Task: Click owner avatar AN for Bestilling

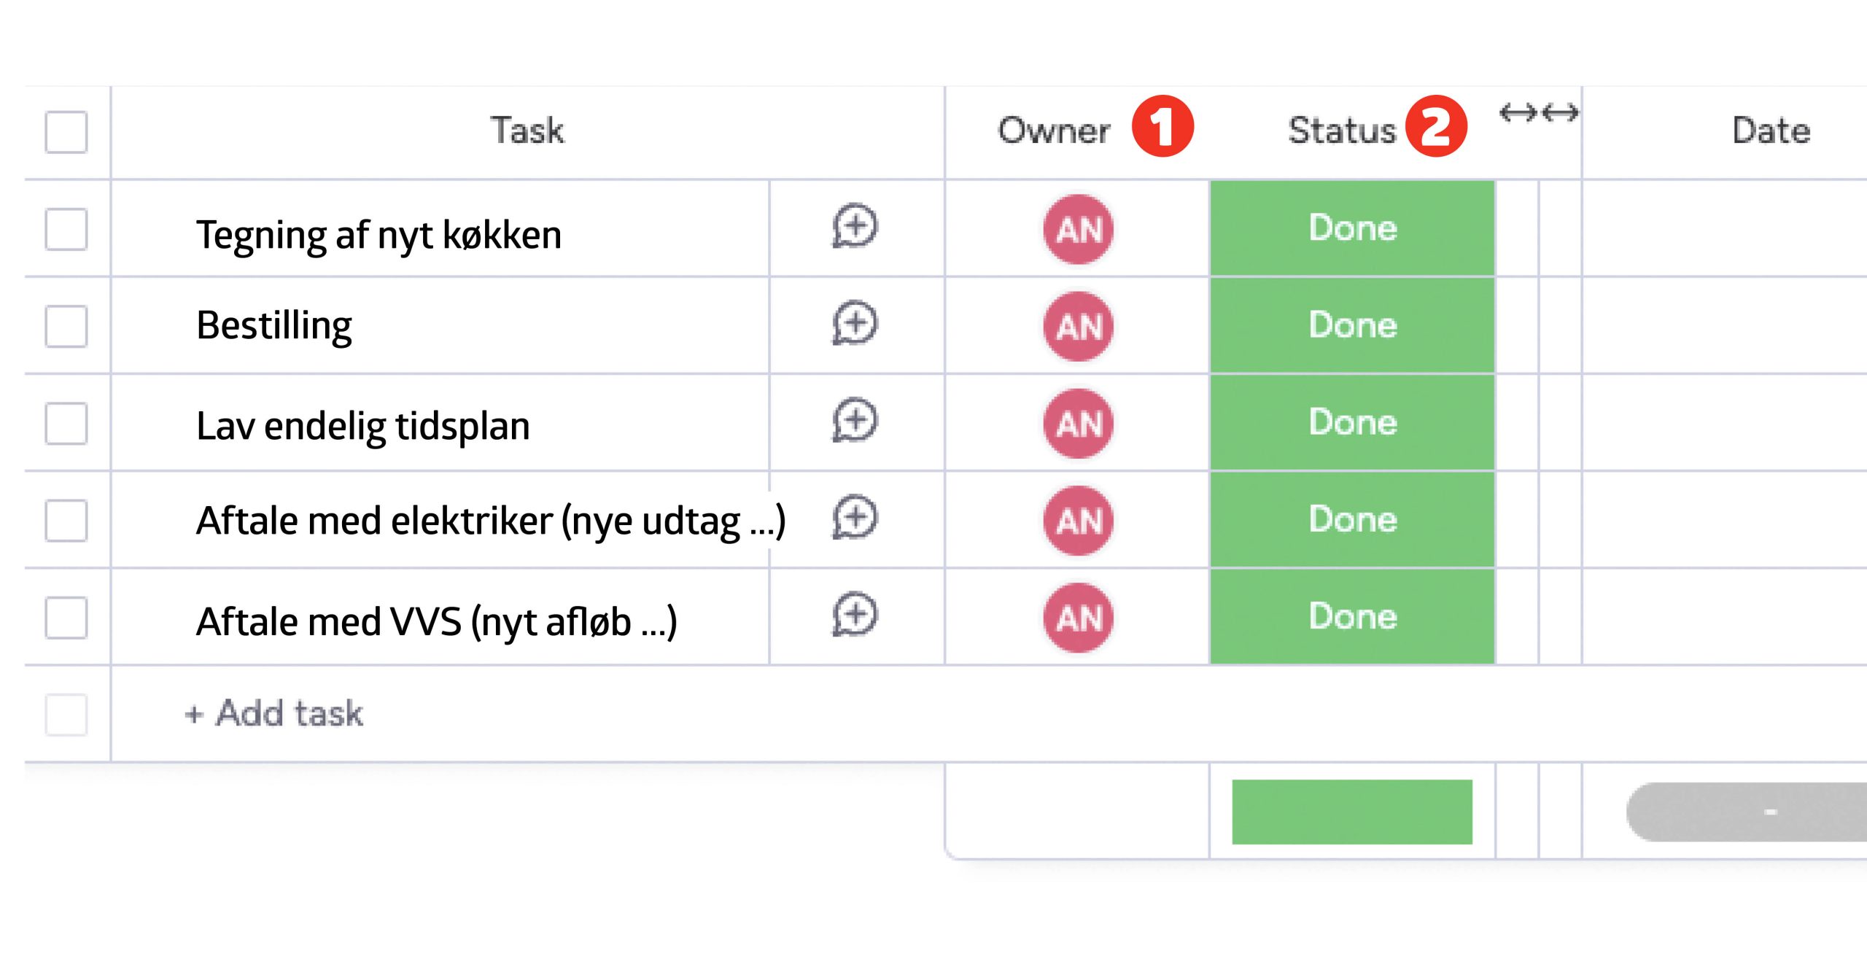Action: coord(1078,326)
